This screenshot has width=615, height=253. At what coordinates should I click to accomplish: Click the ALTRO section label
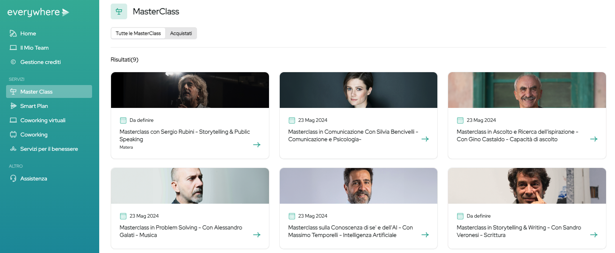16,166
